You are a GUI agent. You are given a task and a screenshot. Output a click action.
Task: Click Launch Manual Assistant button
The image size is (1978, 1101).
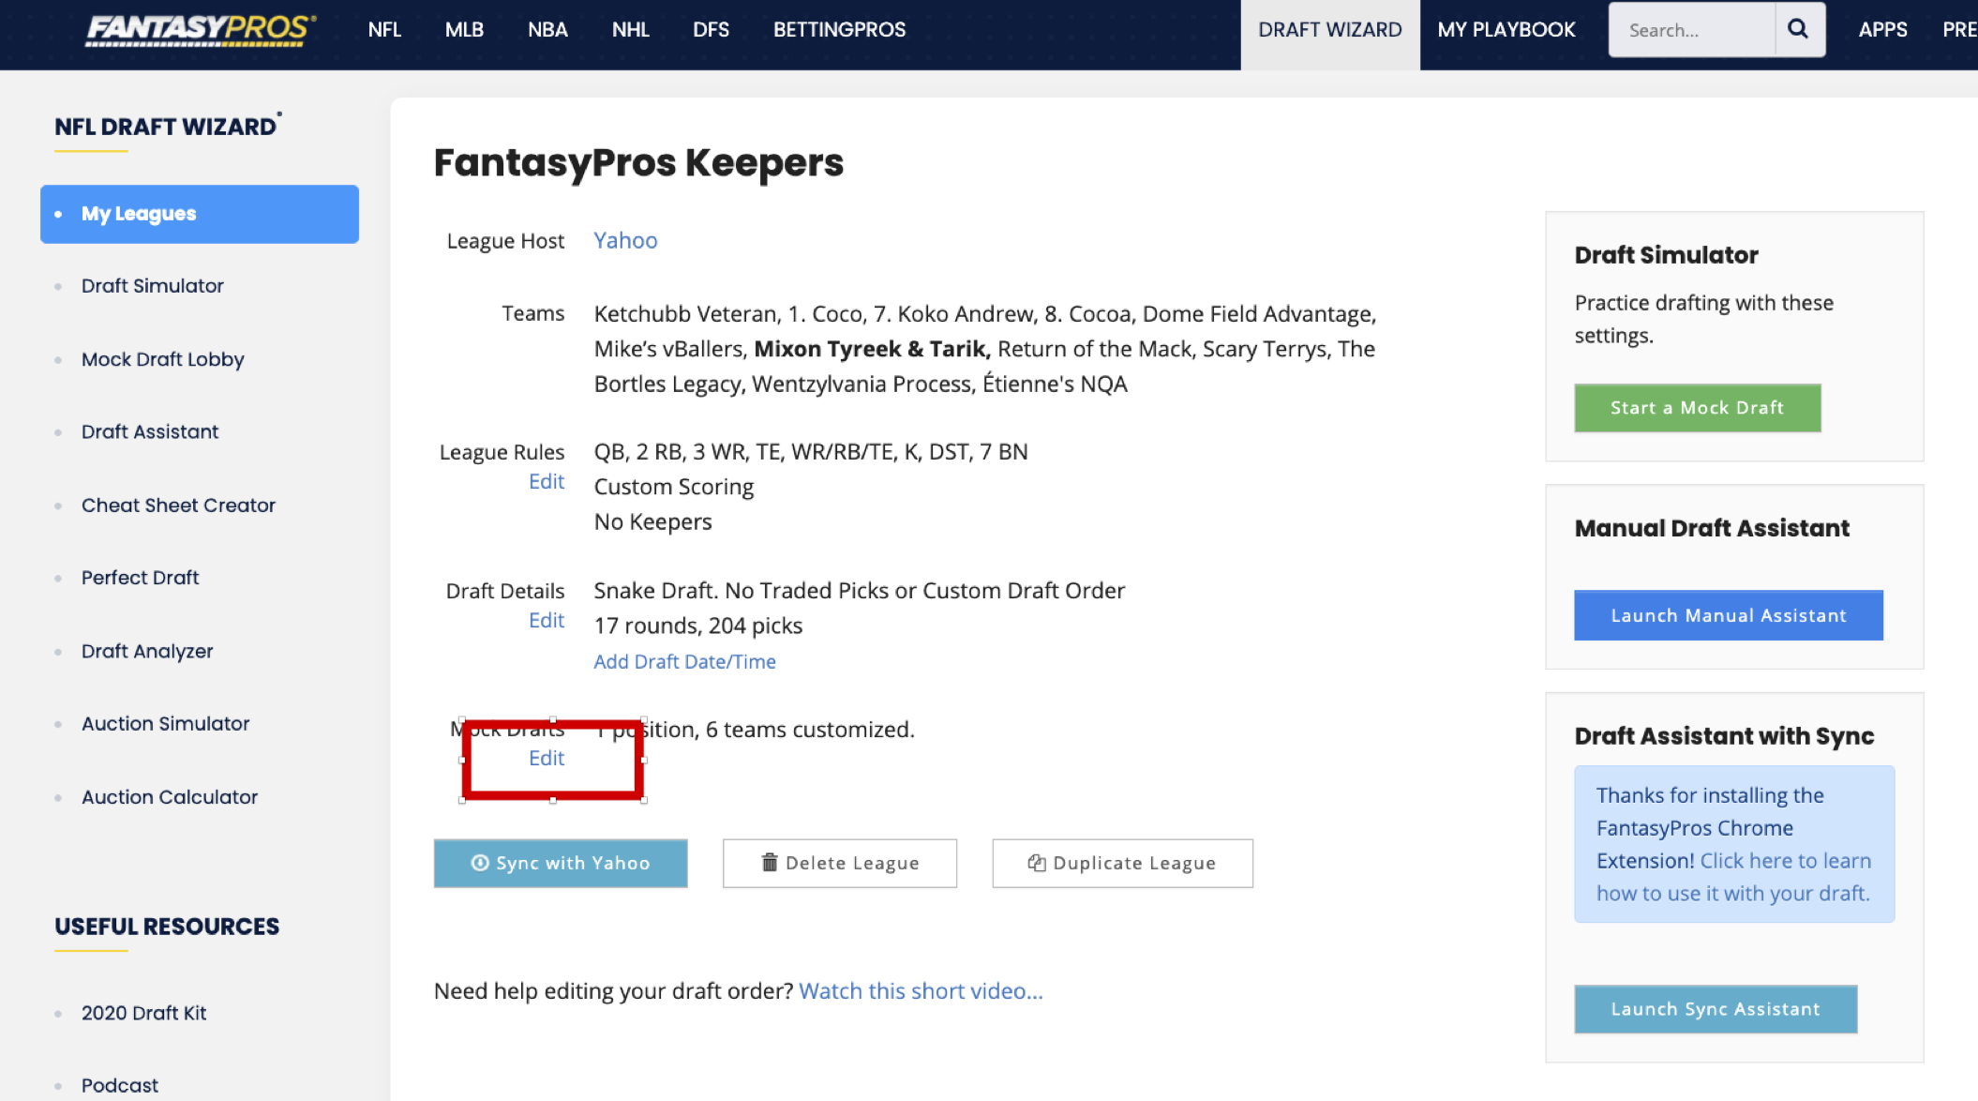(x=1728, y=615)
